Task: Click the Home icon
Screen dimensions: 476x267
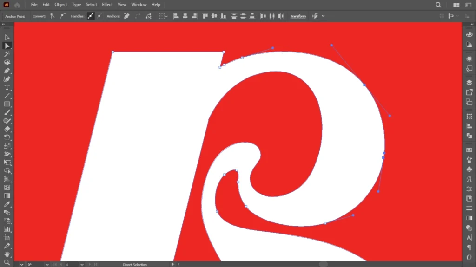Action: click(17, 5)
